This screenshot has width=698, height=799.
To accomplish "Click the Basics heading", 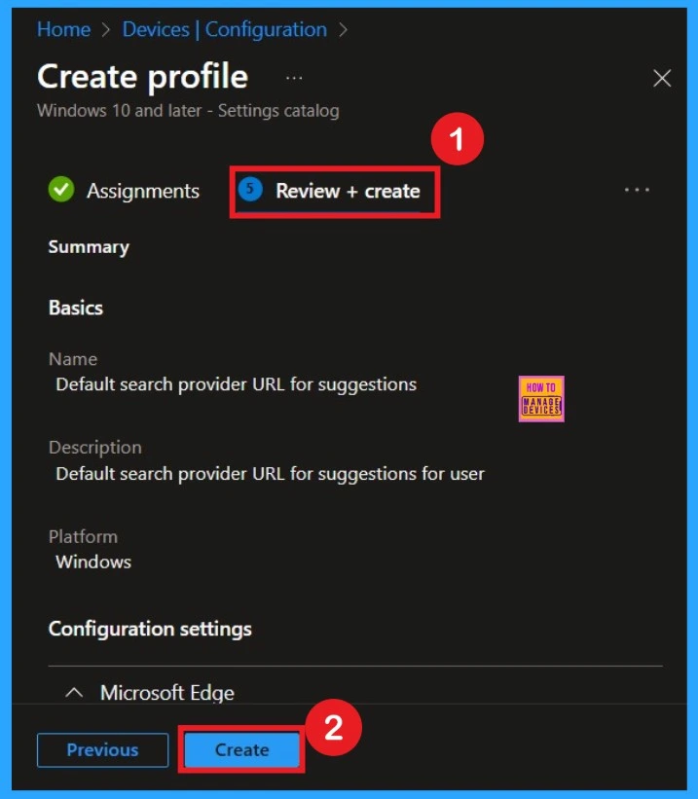I will (x=76, y=308).
